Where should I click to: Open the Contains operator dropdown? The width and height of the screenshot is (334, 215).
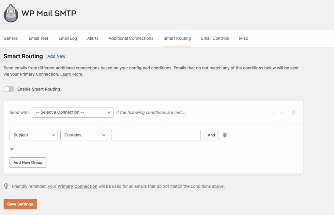coord(84,135)
